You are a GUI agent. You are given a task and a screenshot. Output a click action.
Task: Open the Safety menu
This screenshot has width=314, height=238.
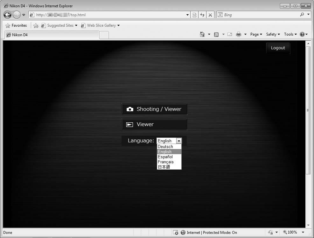pyautogui.click(x=273, y=34)
